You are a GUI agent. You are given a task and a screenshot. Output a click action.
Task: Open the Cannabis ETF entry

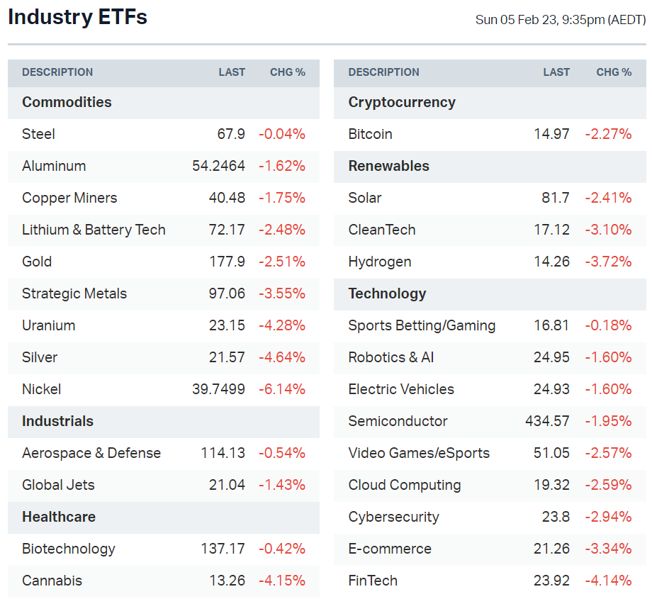(x=52, y=581)
